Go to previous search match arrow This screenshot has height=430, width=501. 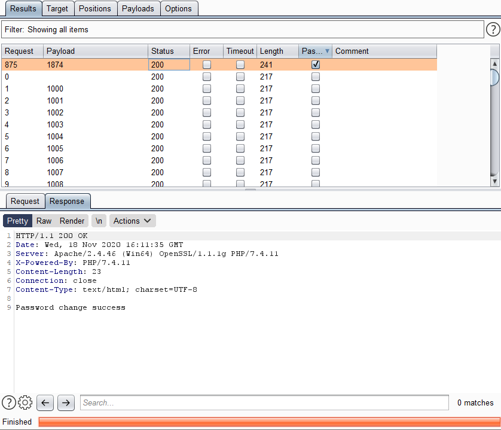[45, 402]
